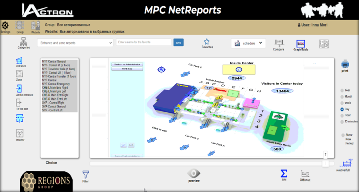Open the Entrance and zone reports dropdown
Screen dimensions: 359x192
[75, 43]
